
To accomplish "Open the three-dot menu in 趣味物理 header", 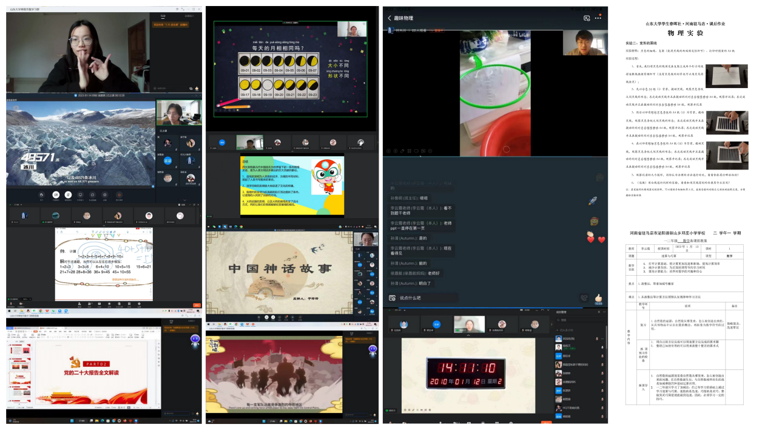I will point(599,18).
